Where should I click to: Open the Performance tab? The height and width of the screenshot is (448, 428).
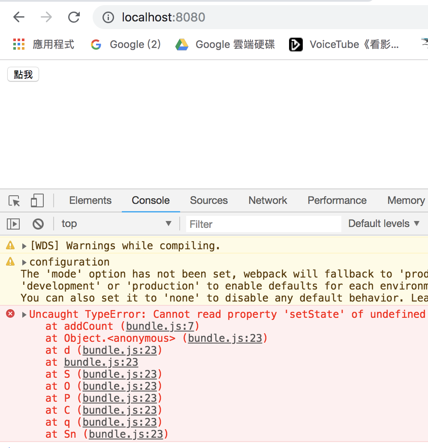pyautogui.click(x=337, y=200)
